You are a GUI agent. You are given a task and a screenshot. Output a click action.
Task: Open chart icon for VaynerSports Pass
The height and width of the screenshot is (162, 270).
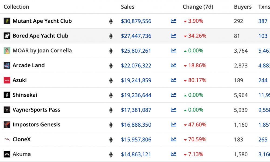point(173,110)
